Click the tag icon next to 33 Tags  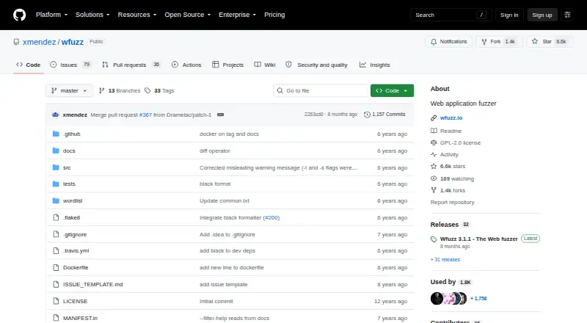147,91
